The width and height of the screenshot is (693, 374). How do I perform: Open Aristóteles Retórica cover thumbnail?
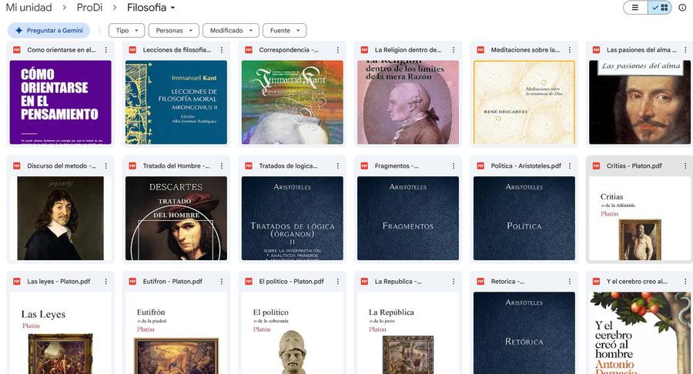[524, 333]
